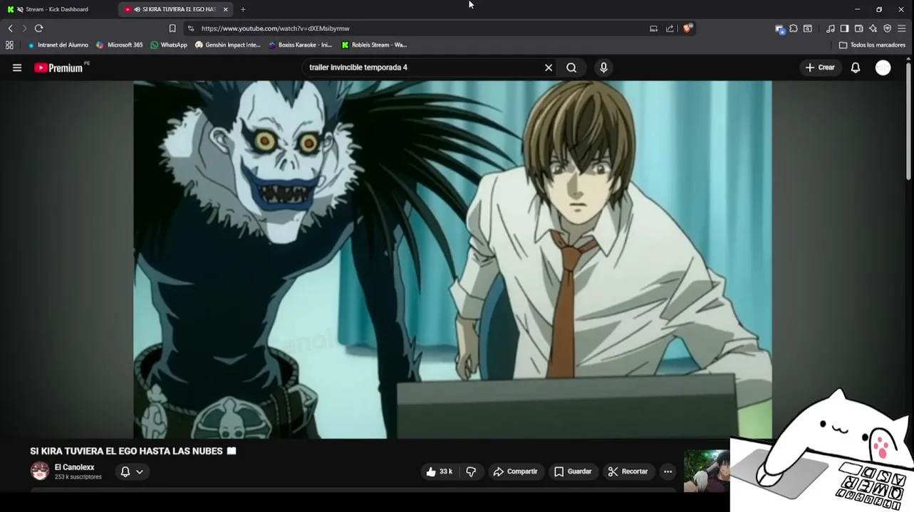The height and width of the screenshot is (512, 914).
Task: Open the picture-in-picture extension icon with blue badge
Action: 779,28
